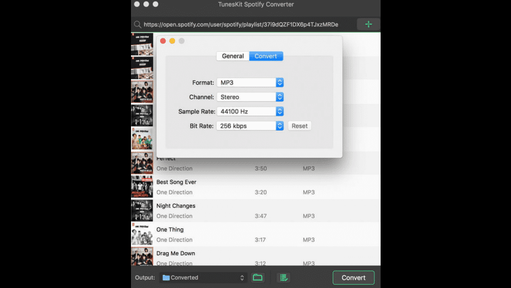Screen dimensions: 511x288
Task: Click the One Thing album thumbnail
Action: (x=142, y=234)
